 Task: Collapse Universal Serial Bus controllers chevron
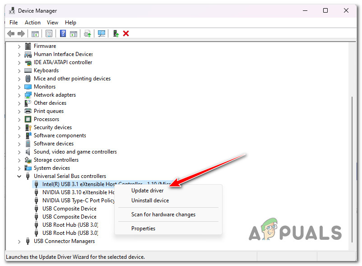coord(19,177)
